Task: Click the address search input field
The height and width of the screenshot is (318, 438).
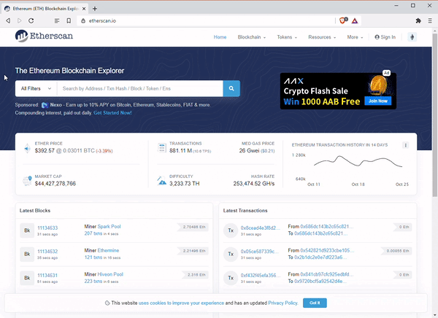Action: (140, 88)
